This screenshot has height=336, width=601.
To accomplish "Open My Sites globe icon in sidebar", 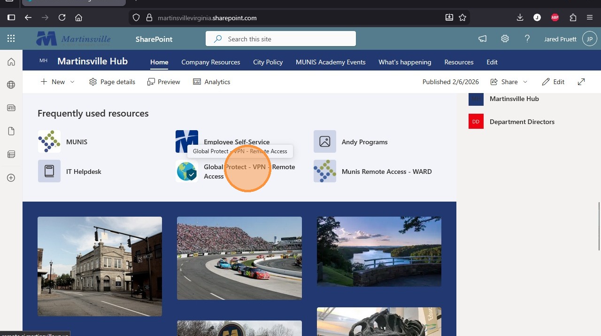I will 11,85.
